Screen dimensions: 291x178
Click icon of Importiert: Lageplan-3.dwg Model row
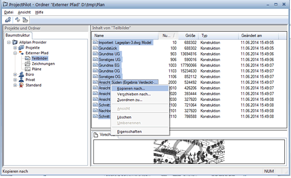[x=95, y=43]
